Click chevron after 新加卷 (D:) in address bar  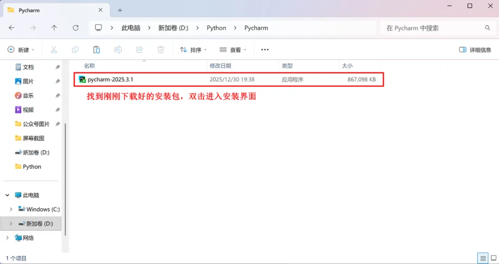tap(197, 28)
